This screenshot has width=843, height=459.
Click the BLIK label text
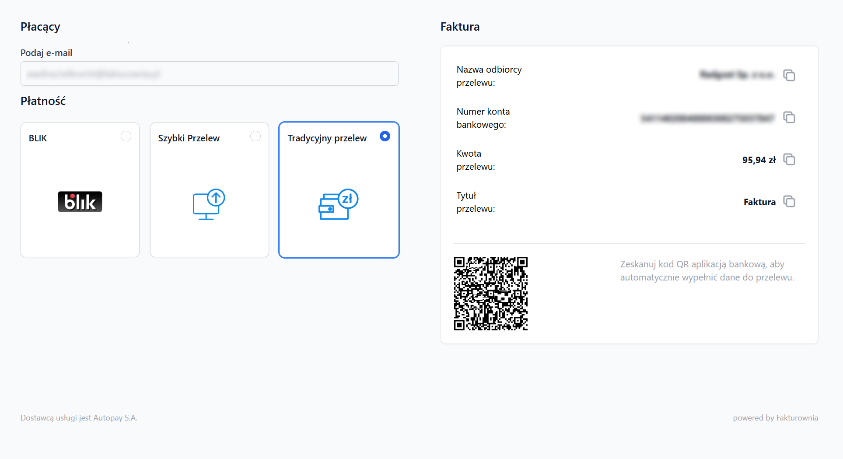38,138
